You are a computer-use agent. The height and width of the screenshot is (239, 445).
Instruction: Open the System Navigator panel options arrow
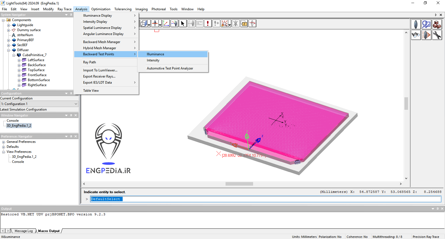point(66,15)
